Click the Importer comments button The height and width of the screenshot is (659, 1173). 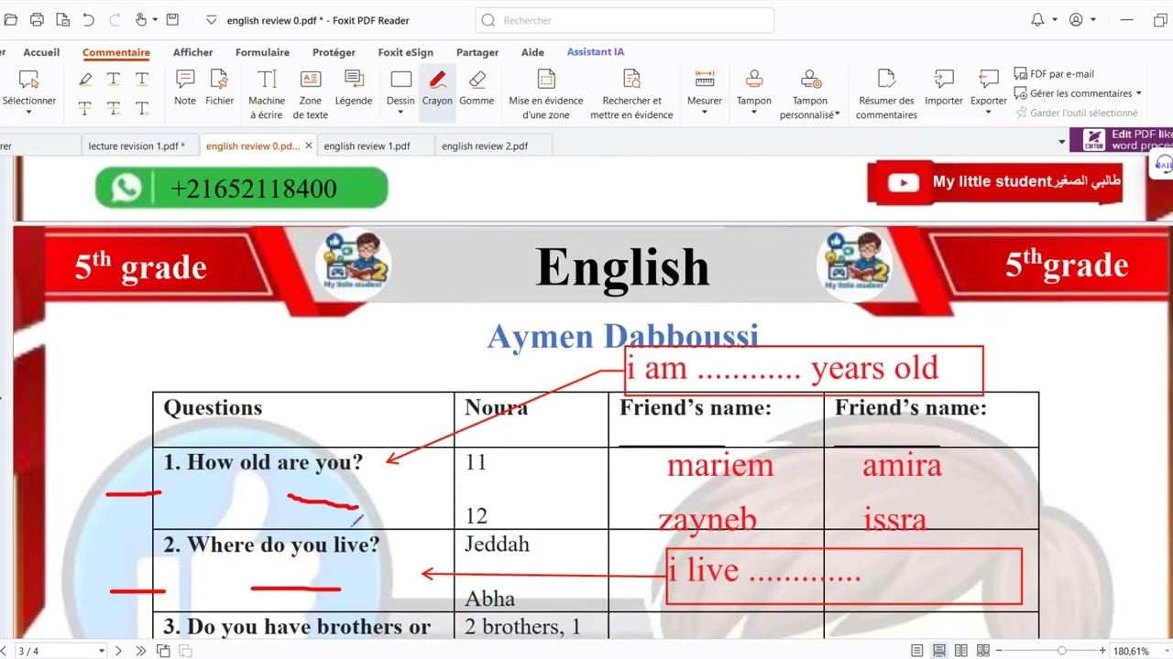click(x=944, y=88)
